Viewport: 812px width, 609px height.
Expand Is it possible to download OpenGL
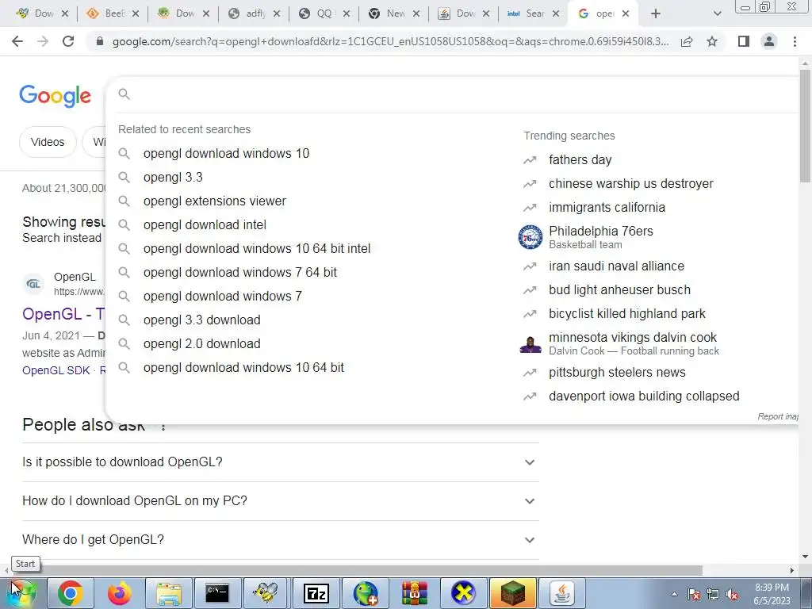[x=280, y=462]
